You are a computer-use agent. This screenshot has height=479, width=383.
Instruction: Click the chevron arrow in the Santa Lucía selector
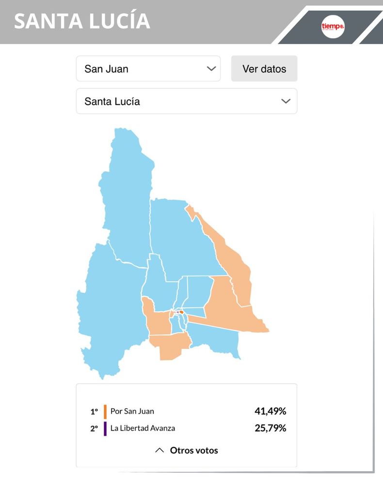coord(286,101)
